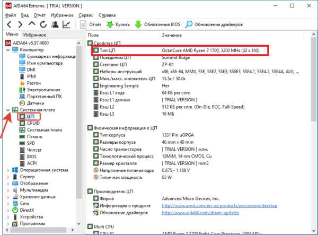Click the Поле column header

coord(93,36)
